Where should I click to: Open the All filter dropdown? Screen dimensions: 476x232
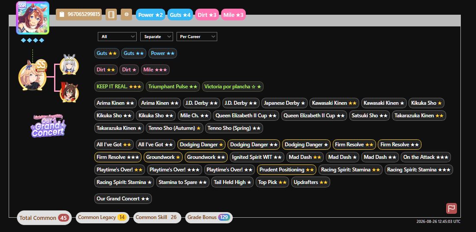point(117,36)
